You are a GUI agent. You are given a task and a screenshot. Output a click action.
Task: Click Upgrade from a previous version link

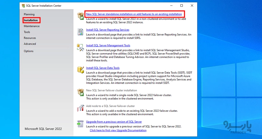tap(114, 122)
